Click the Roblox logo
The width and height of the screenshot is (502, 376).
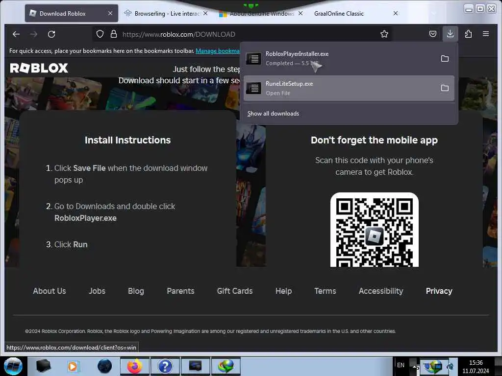[39, 68]
